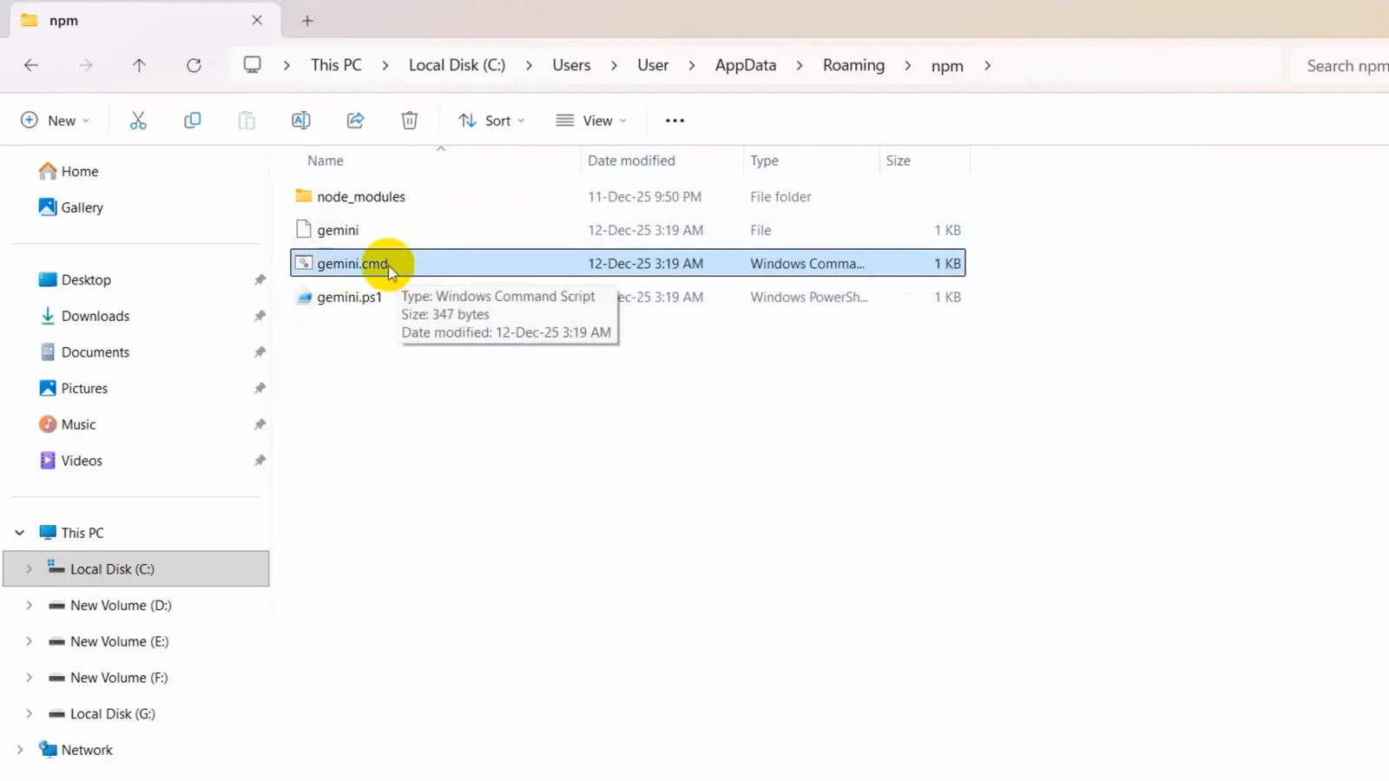The image size is (1389, 781).
Task: Click Local Disk (C:) breadcrumb
Action: [x=457, y=66]
